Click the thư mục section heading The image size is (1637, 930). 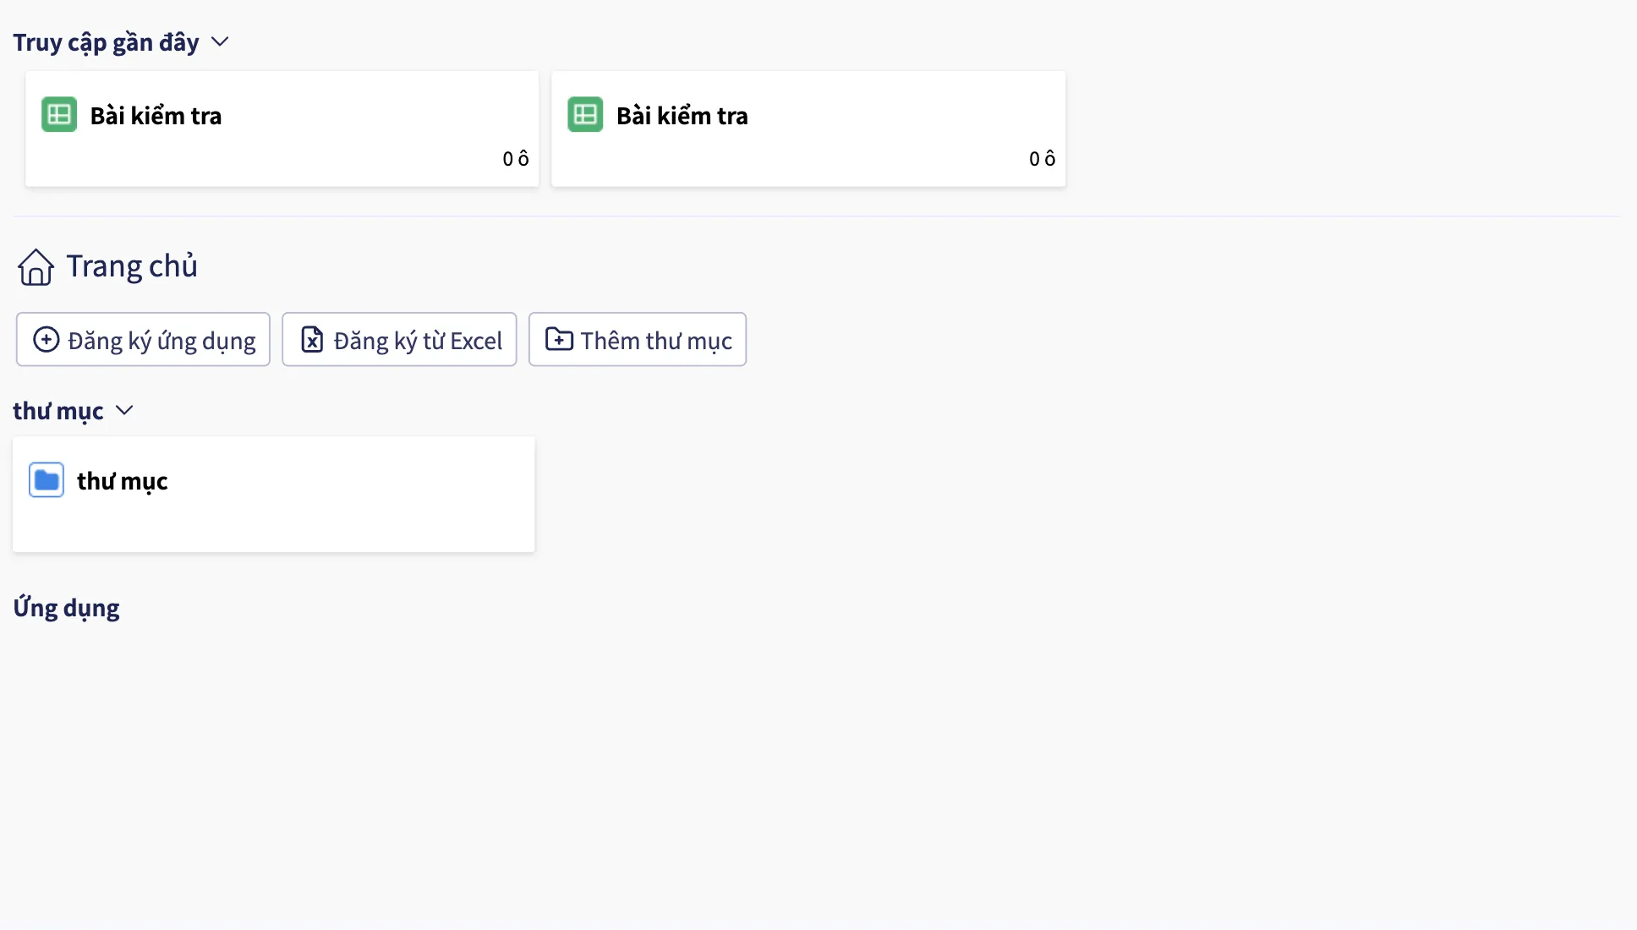[58, 411]
